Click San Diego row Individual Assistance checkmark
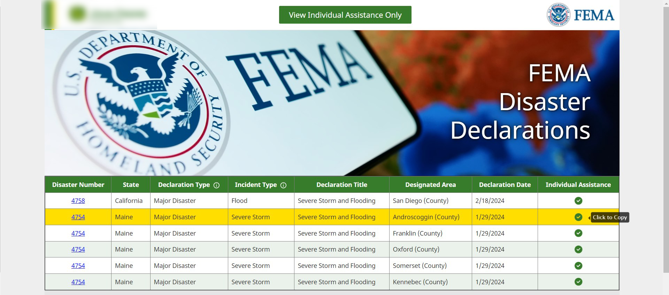Screen dimensions: 669x295 click(x=578, y=201)
